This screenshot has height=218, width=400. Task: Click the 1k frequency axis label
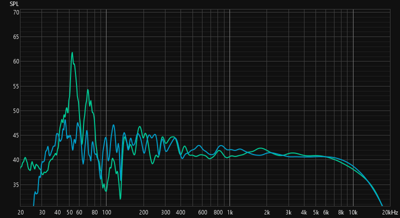230,212
